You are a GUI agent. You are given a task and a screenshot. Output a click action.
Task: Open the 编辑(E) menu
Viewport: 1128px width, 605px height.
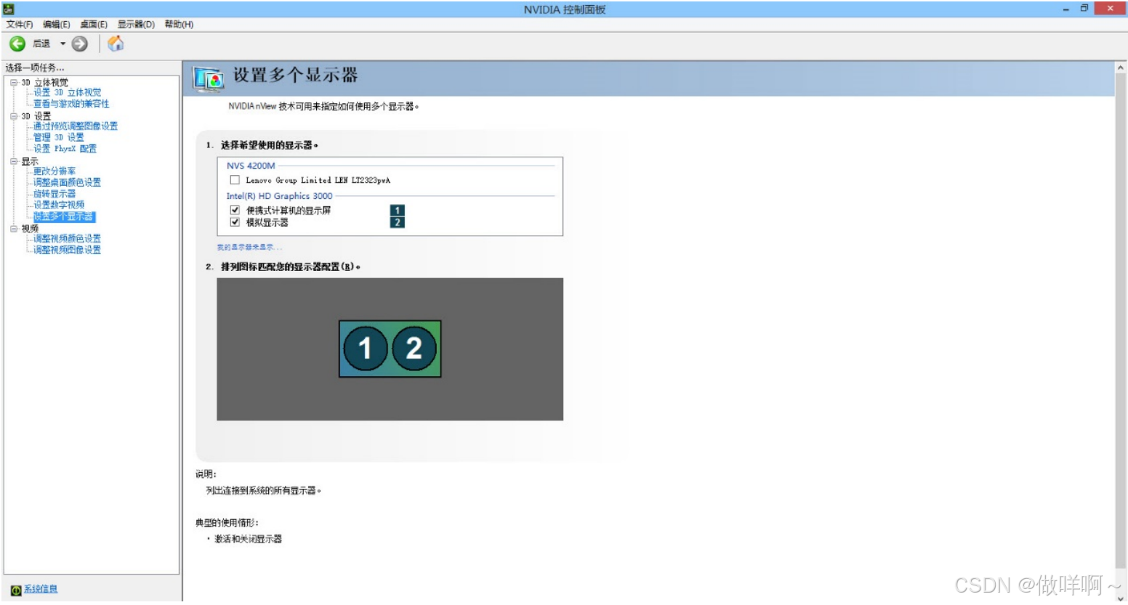click(x=57, y=24)
